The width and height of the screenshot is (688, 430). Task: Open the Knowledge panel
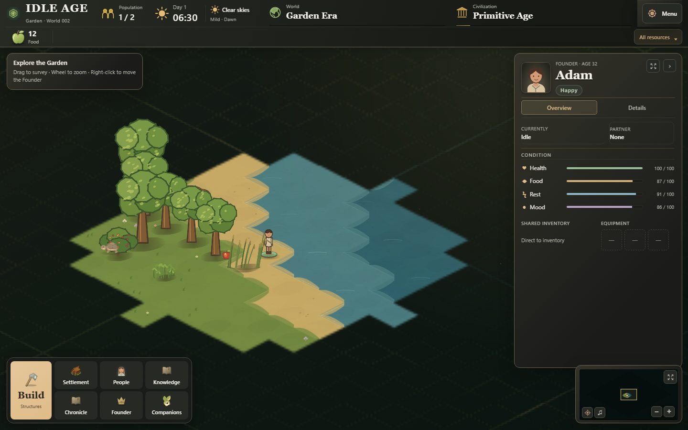(x=167, y=375)
